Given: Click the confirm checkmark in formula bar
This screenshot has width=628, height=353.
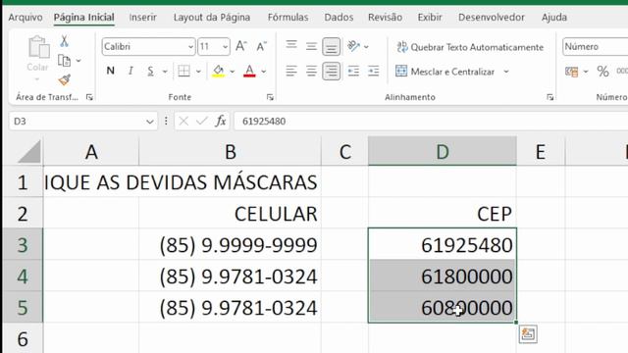Looking at the screenshot, I should click(x=202, y=121).
